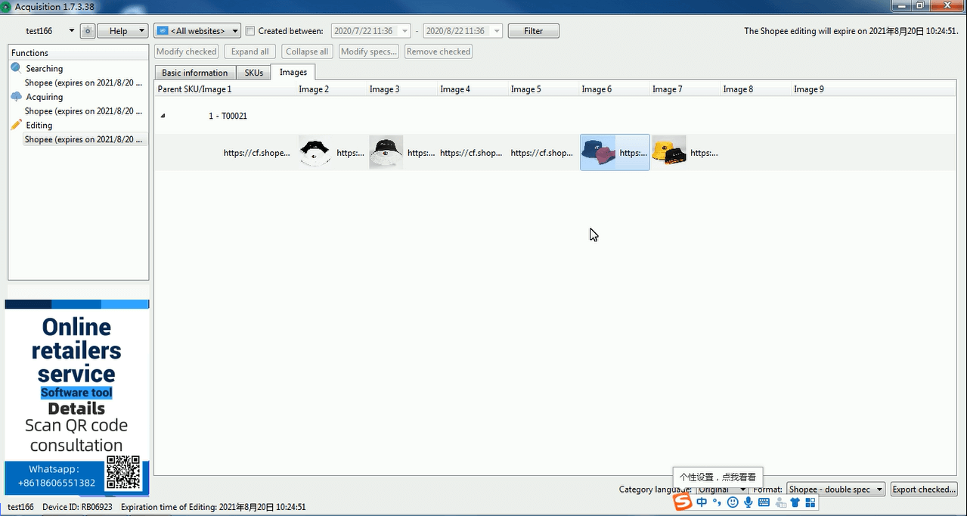Click the Functions panel header
Image resolution: width=967 pixels, height=516 pixels.
[x=78, y=53]
